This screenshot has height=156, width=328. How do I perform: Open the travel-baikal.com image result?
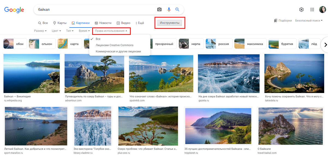tap(291, 126)
